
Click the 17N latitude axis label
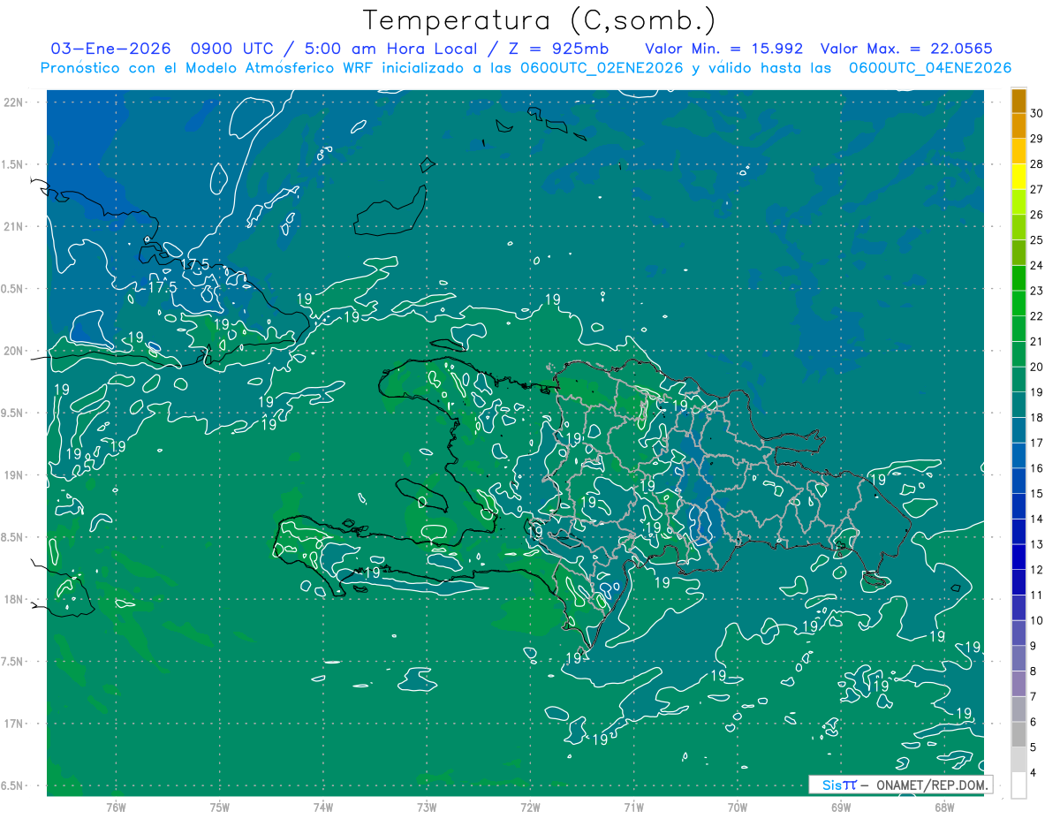14,724
